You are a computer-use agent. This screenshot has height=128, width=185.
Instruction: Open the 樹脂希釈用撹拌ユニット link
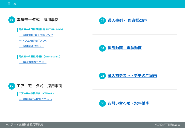point(35,99)
